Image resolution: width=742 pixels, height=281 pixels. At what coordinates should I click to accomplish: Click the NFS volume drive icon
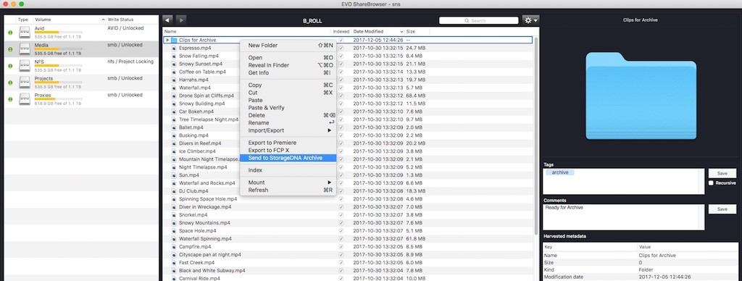[x=25, y=66]
